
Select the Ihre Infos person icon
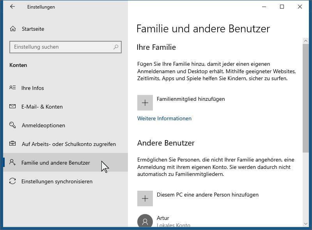(12, 88)
